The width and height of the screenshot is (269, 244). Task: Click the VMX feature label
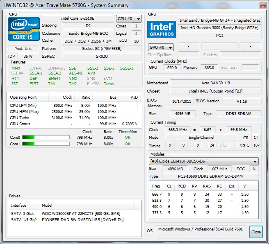click(x=73, y=79)
